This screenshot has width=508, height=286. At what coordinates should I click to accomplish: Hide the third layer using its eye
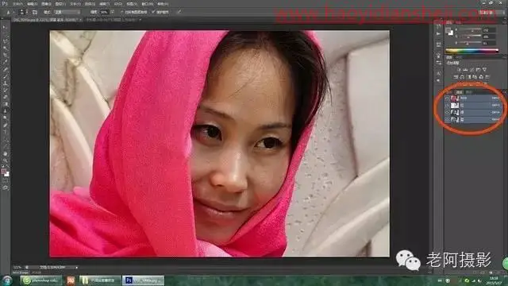coord(447,112)
